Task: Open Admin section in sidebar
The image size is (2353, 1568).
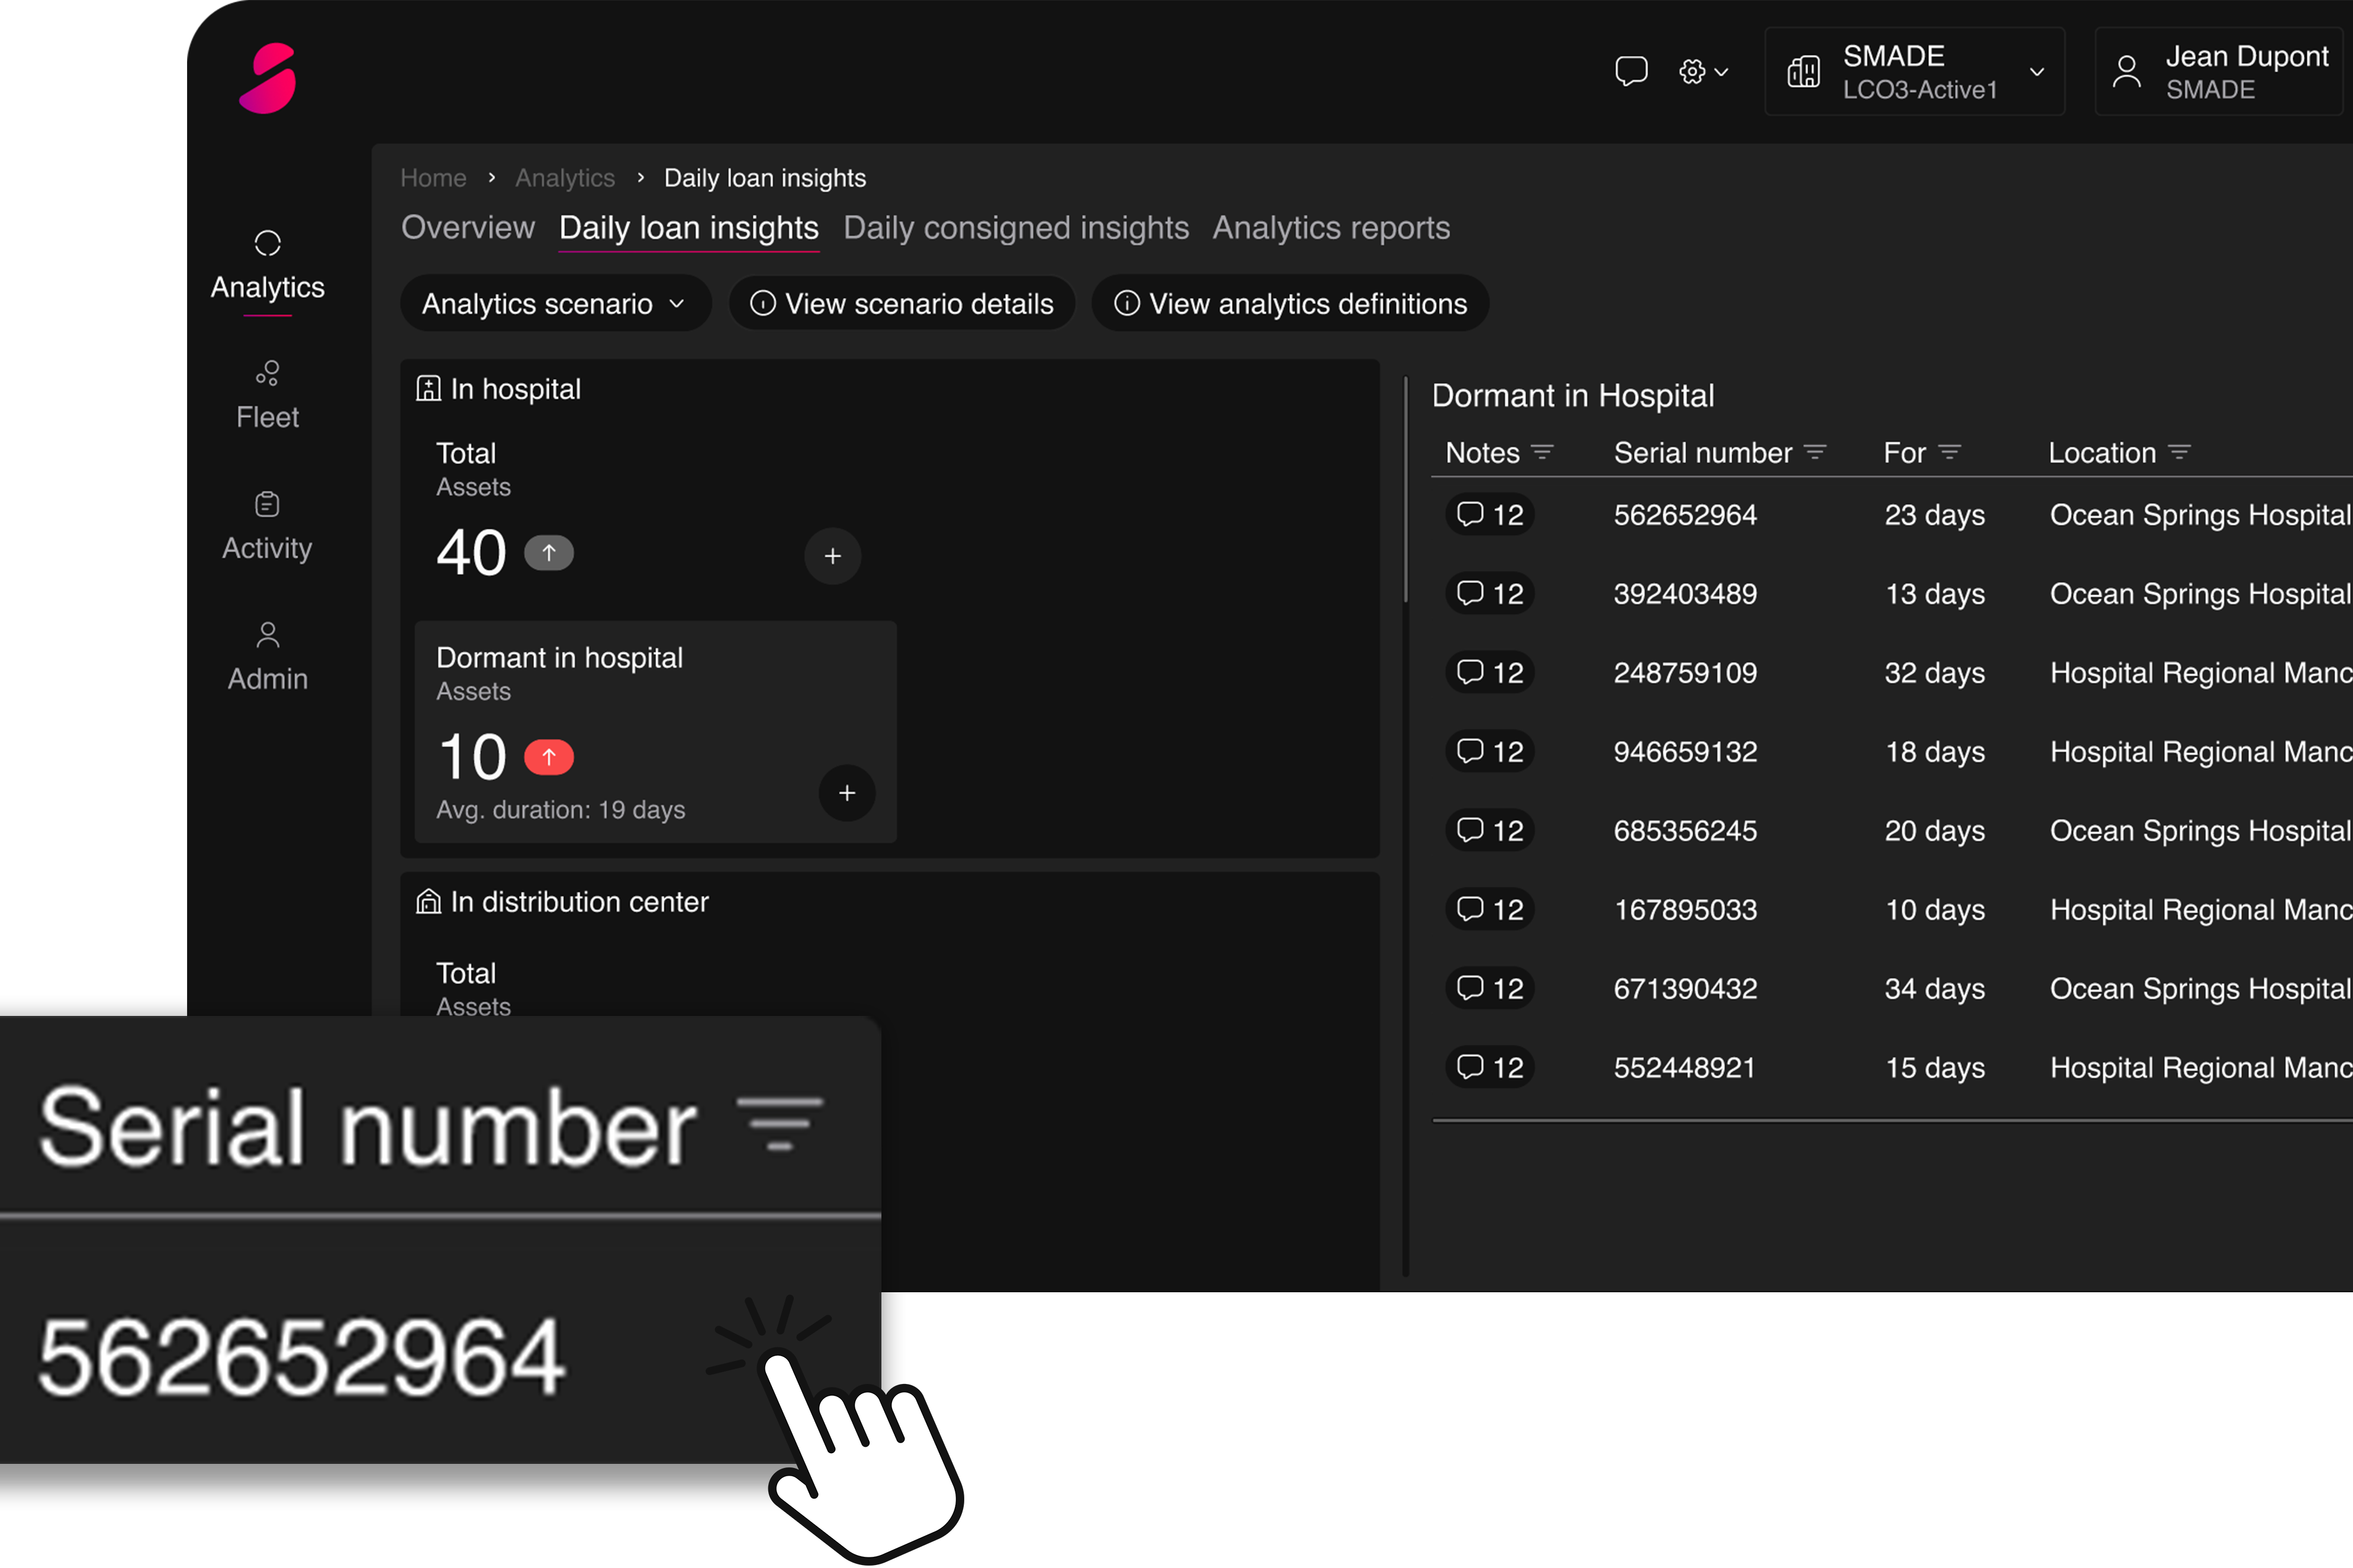Action: 267,656
